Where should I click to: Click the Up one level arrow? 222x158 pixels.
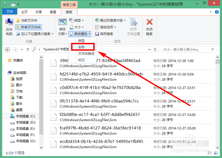[28, 50]
